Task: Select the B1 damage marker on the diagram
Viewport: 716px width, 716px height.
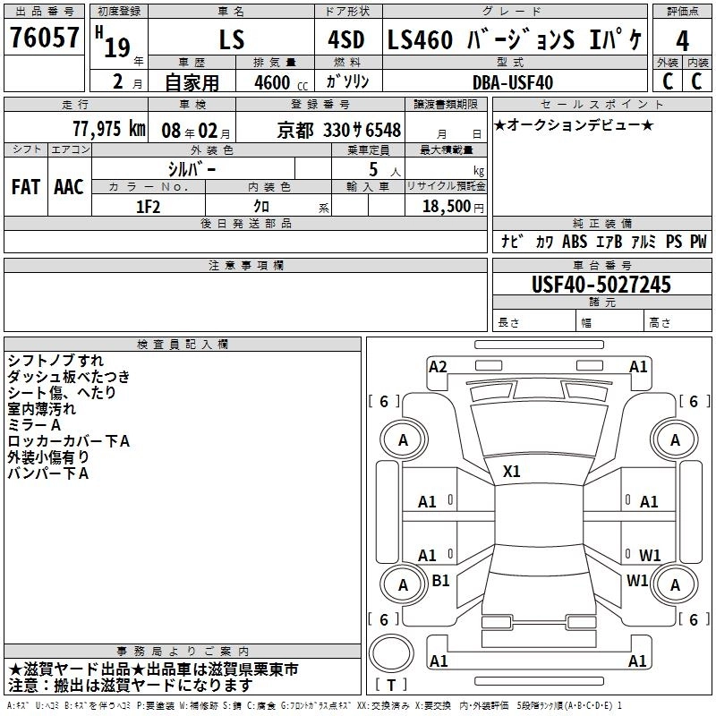Action: point(440,580)
